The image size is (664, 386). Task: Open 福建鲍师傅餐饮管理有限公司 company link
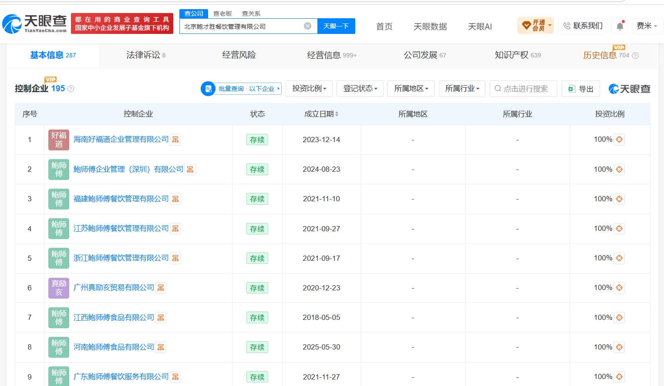121,199
